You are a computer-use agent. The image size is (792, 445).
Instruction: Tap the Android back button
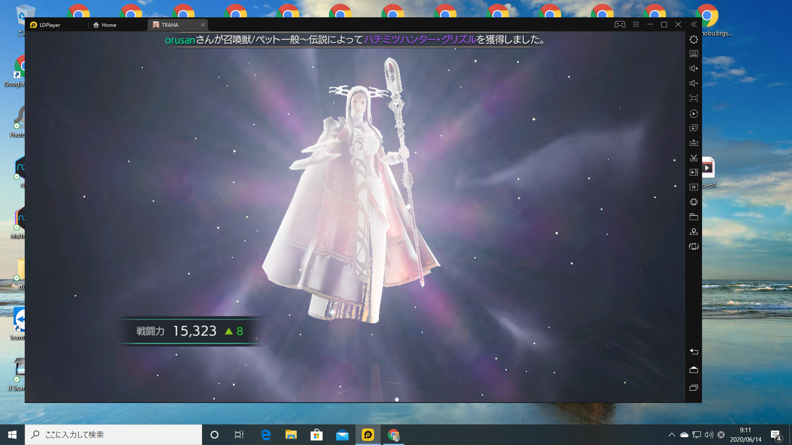point(694,351)
